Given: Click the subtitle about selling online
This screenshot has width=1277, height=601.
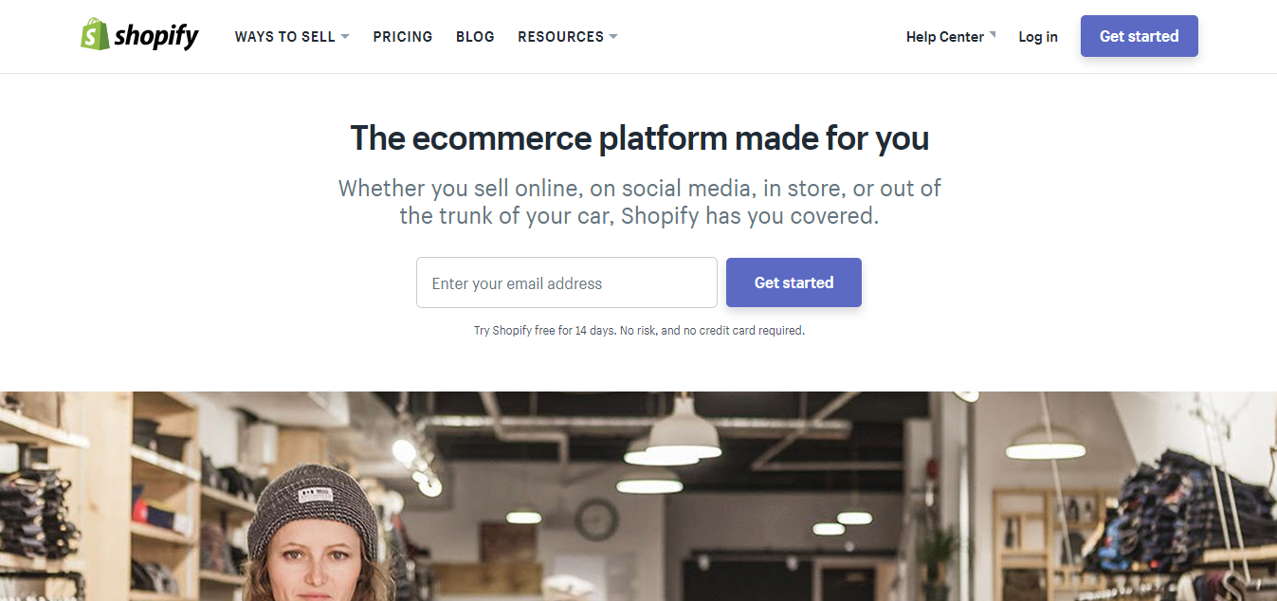Looking at the screenshot, I should 638,201.
